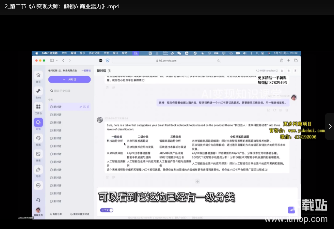The height and width of the screenshot is (229, 334).
Task: Open the 历史记录 menu in menu bar
Action: (94, 53)
